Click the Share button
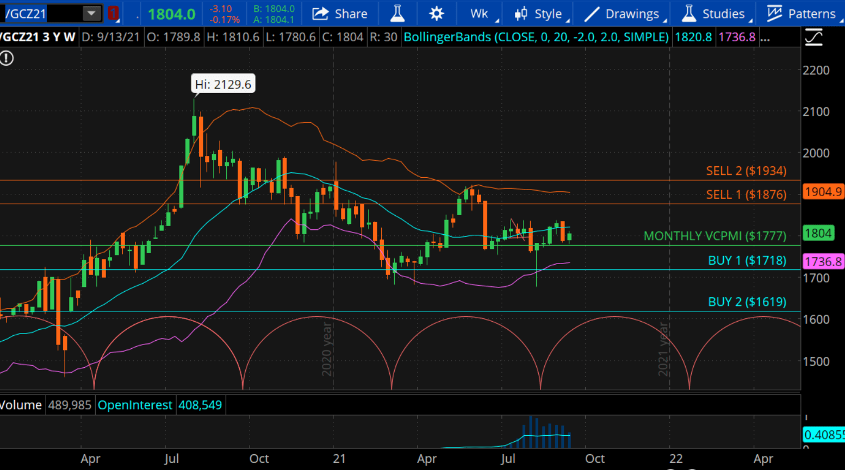The image size is (845, 470). click(340, 14)
